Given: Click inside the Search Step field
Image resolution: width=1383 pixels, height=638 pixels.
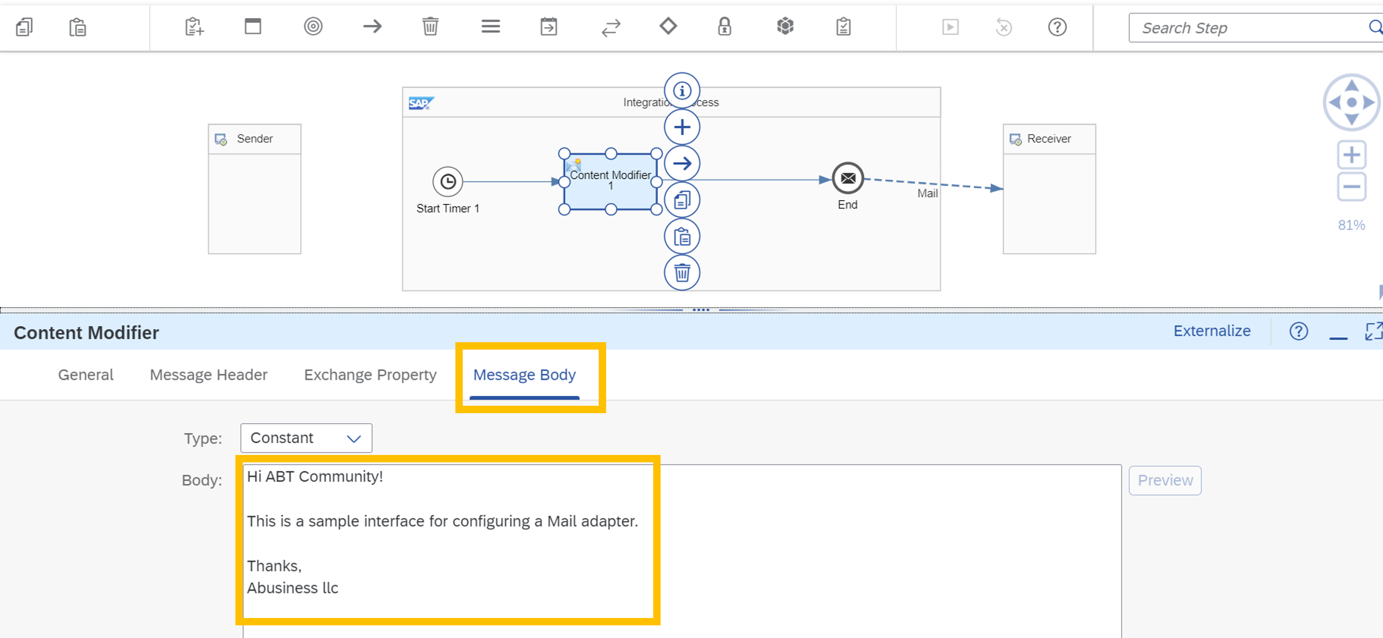Looking at the screenshot, I should (x=1235, y=27).
